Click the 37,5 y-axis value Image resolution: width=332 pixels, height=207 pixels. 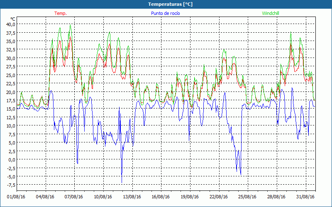(11, 33)
